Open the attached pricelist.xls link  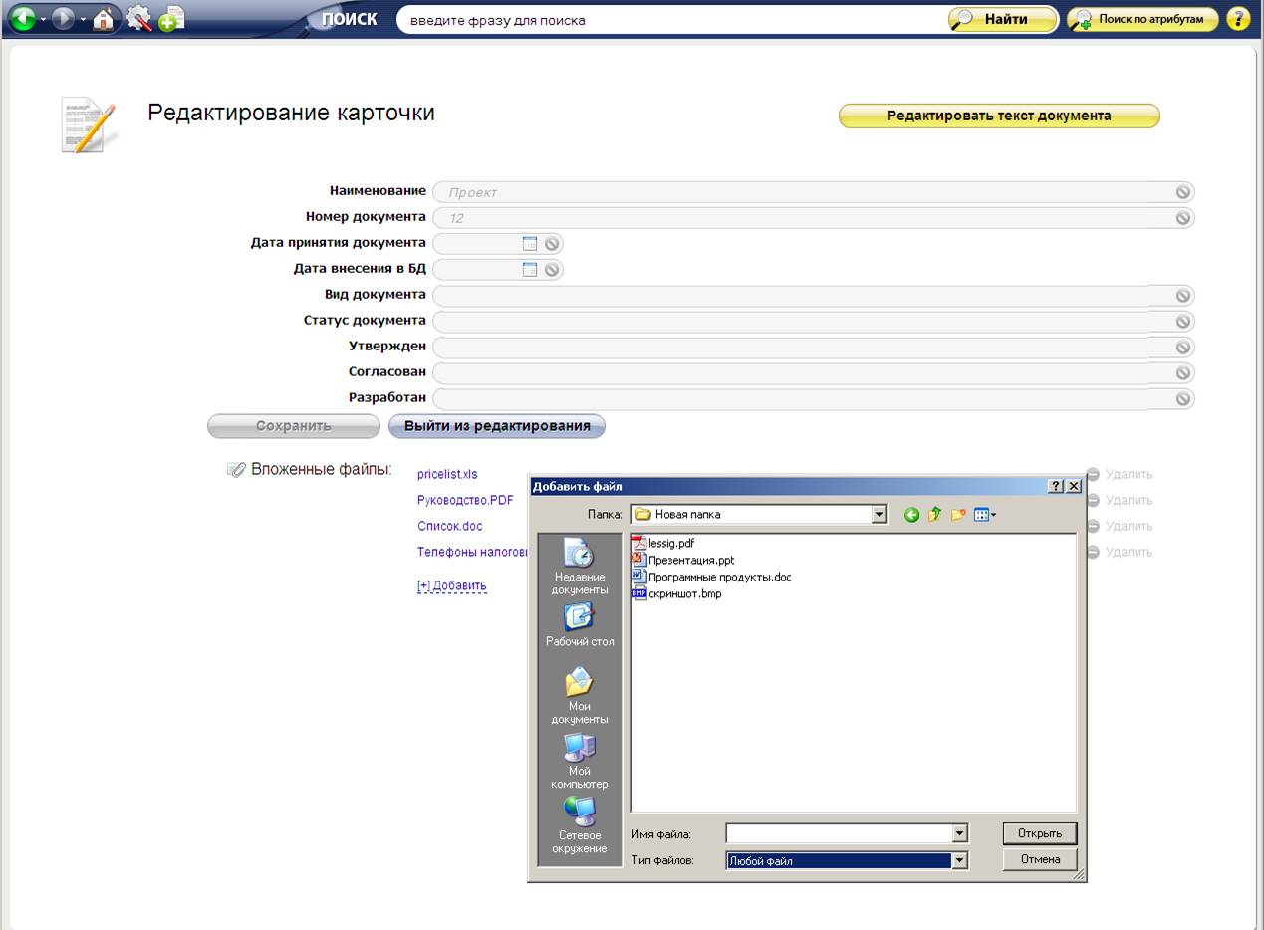(447, 474)
